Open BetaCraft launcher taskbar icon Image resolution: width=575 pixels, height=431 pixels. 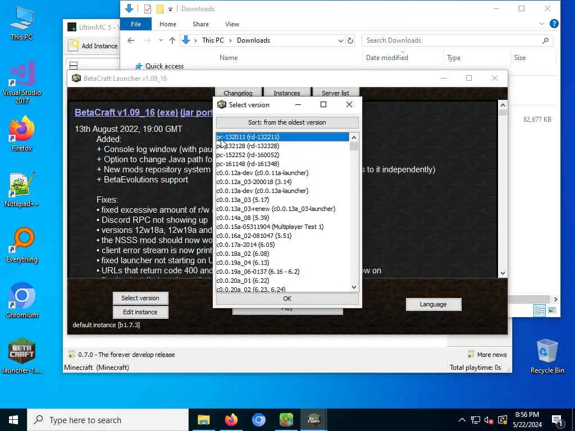click(314, 420)
